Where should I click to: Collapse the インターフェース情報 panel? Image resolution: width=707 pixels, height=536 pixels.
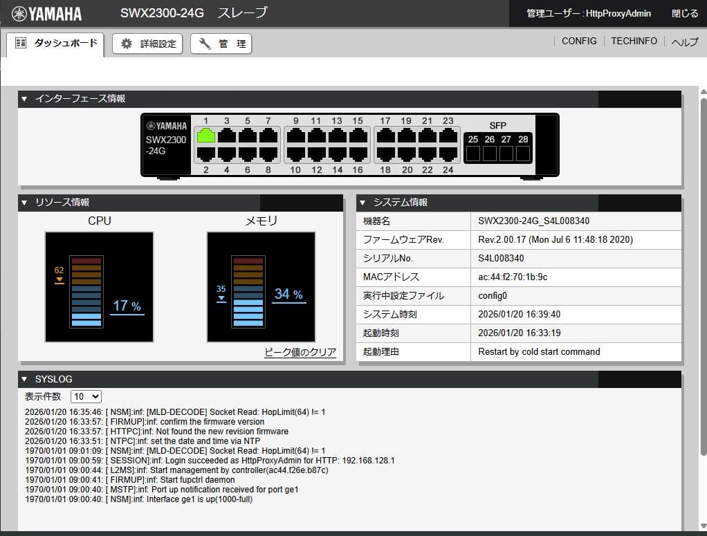(25, 99)
